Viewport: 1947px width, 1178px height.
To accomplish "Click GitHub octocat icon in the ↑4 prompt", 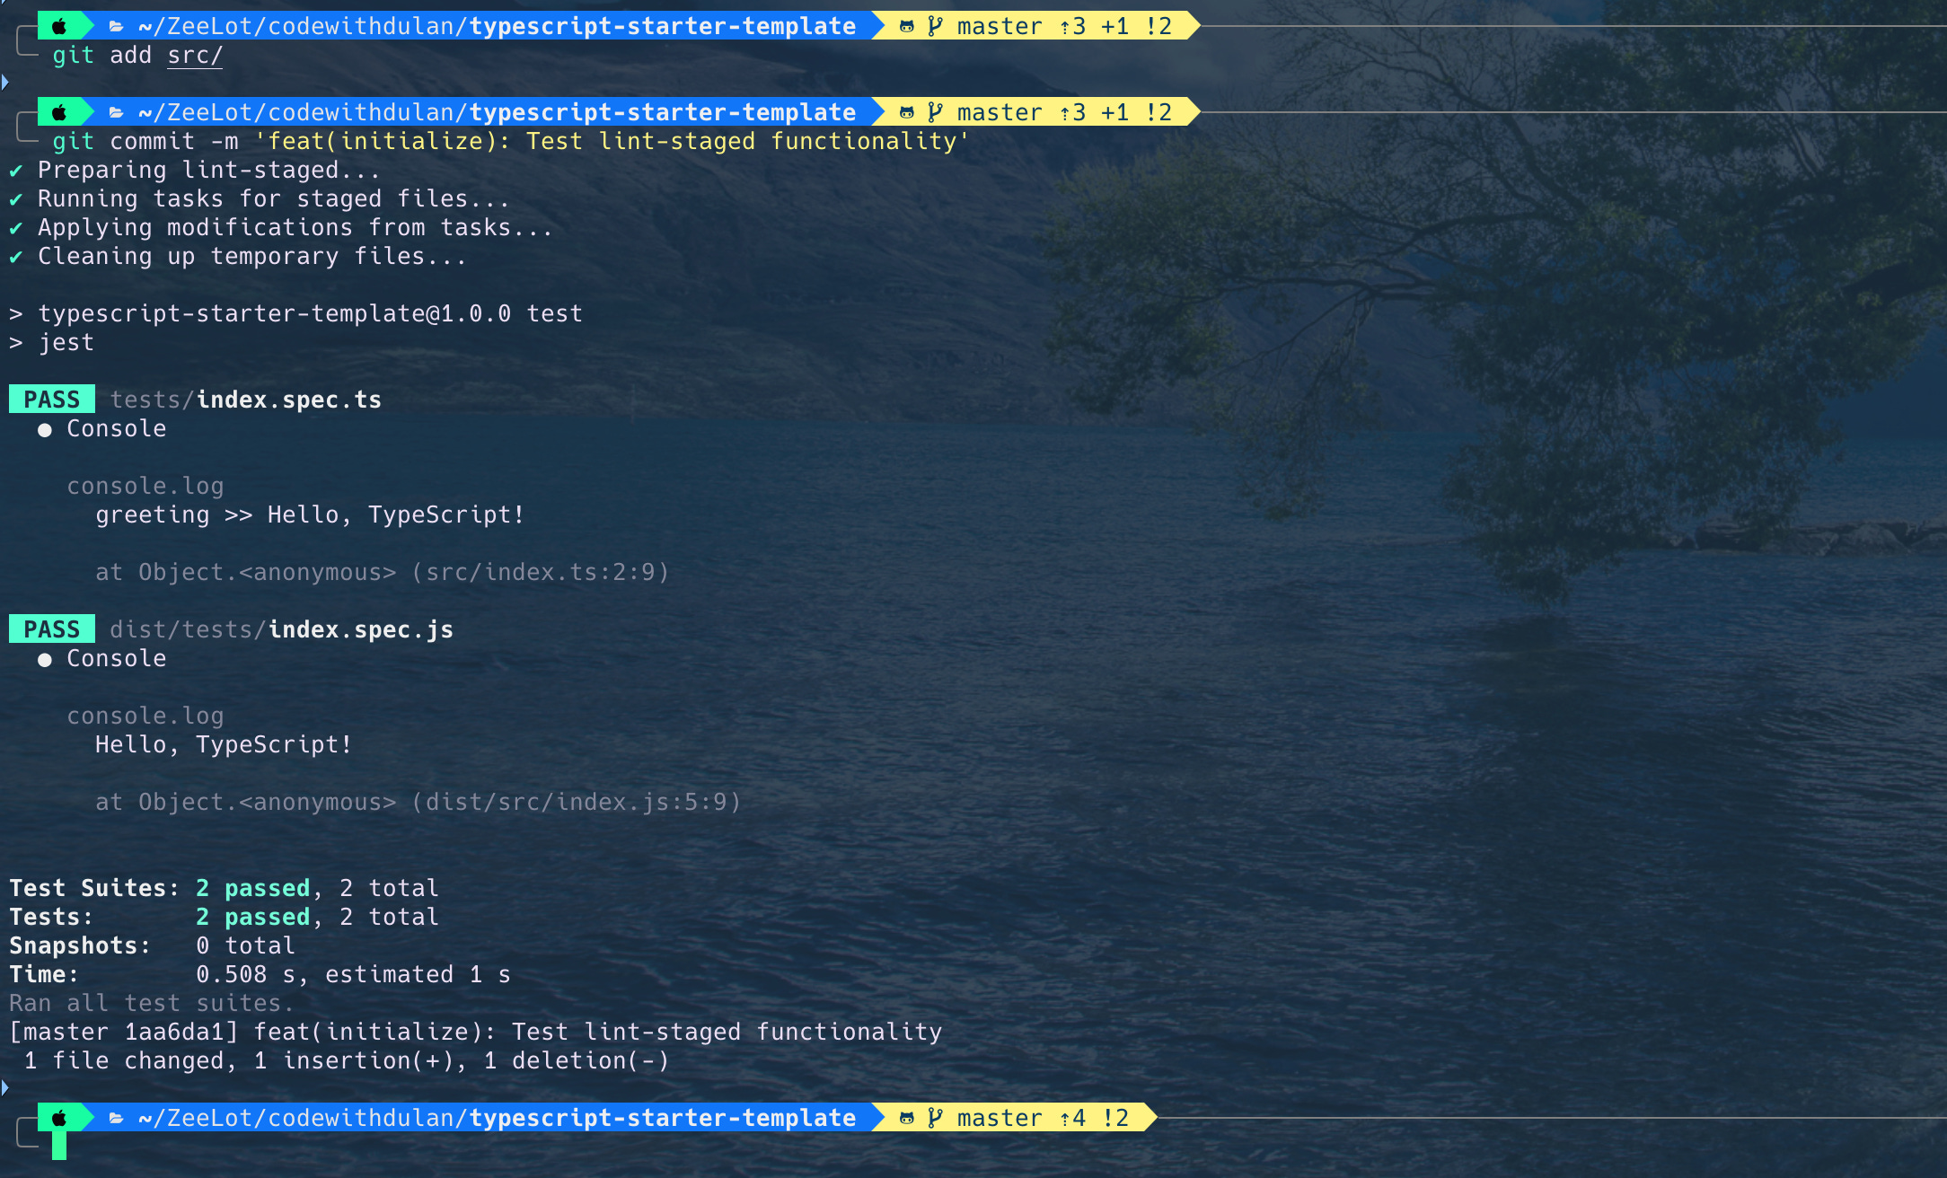I will [907, 1118].
